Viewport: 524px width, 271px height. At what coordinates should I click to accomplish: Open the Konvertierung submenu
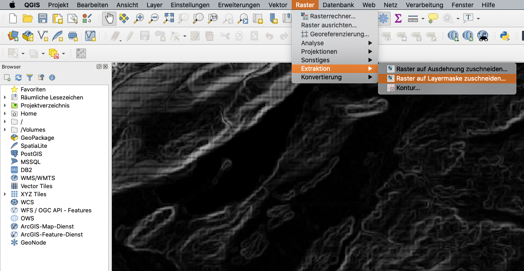click(x=321, y=77)
